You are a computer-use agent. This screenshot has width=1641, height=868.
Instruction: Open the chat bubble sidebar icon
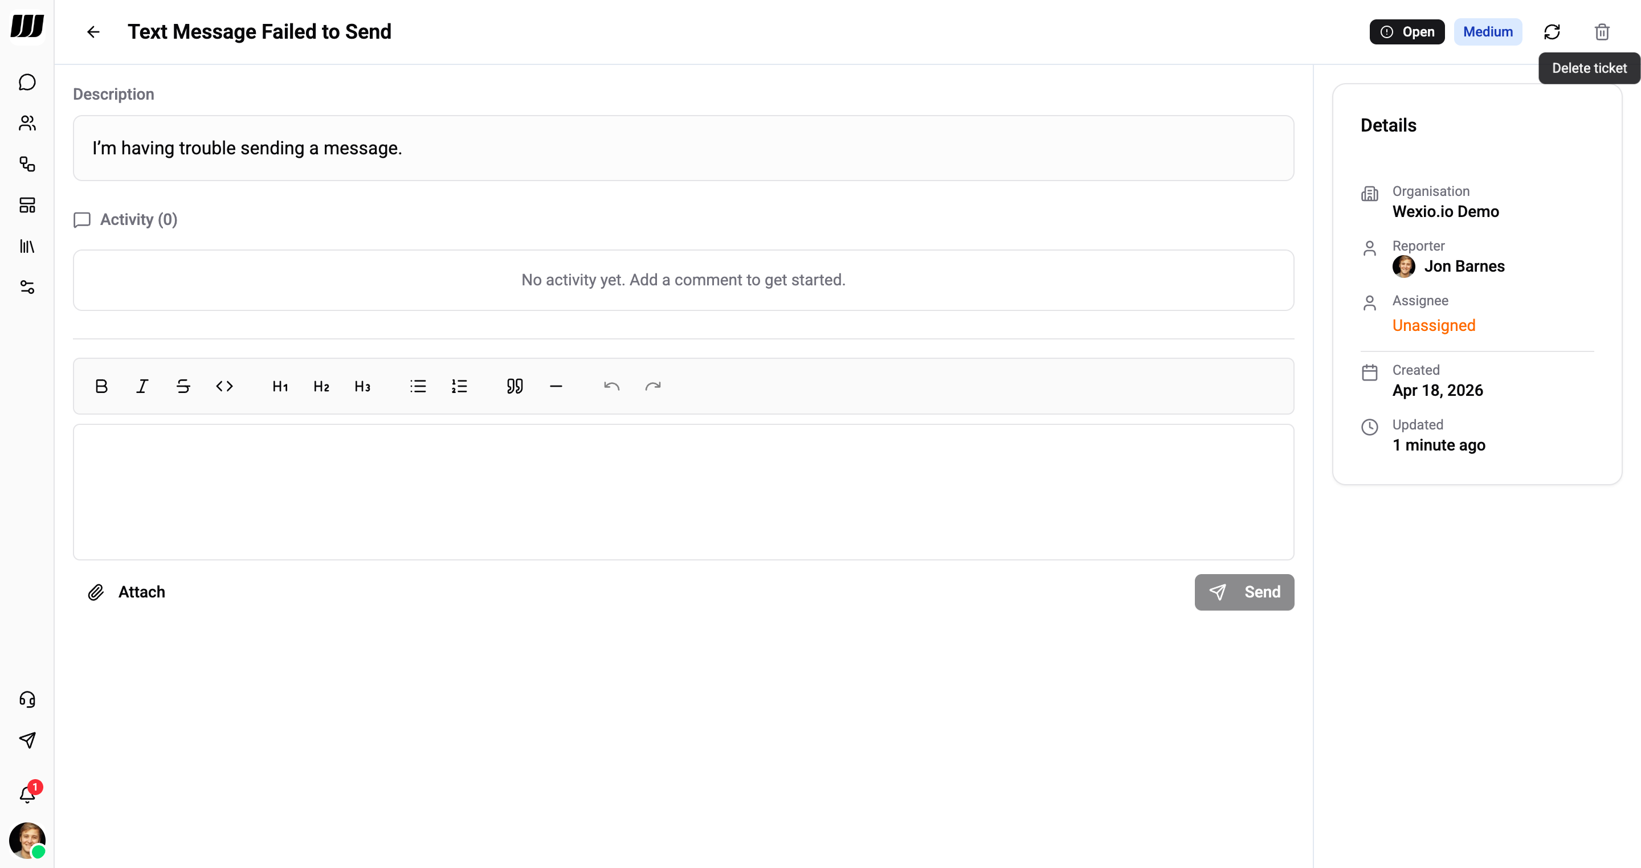(27, 82)
